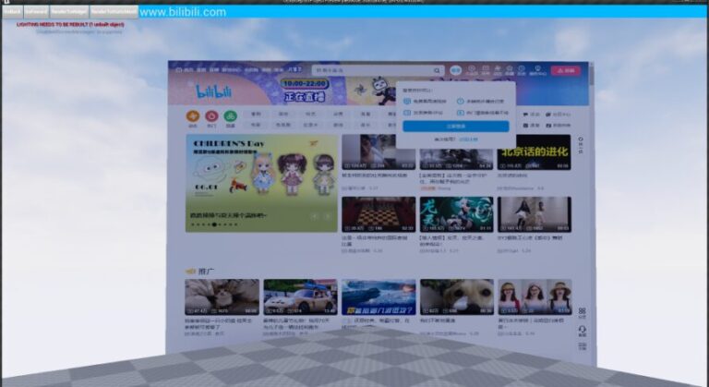Open the 收藏 favorites star icon

pos(510,70)
